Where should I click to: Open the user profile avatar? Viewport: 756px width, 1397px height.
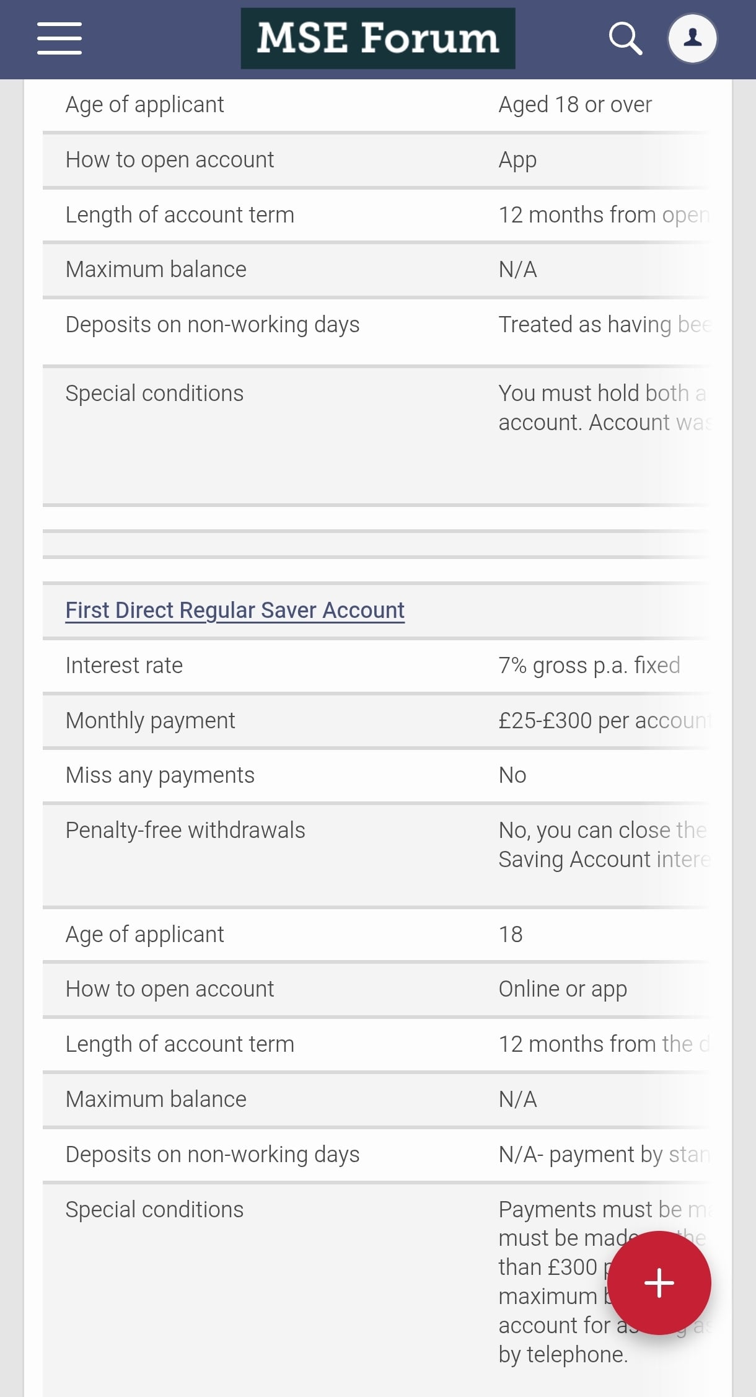(692, 38)
